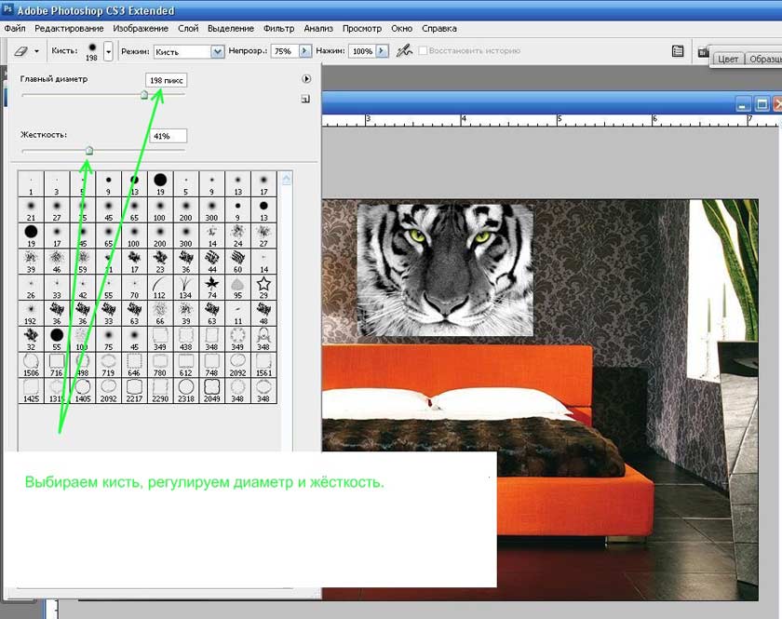This screenshot has height=619, width=782.
Task: Click the Главный диаметр value field
Action: pyautogui.click(x=167, y=81)
